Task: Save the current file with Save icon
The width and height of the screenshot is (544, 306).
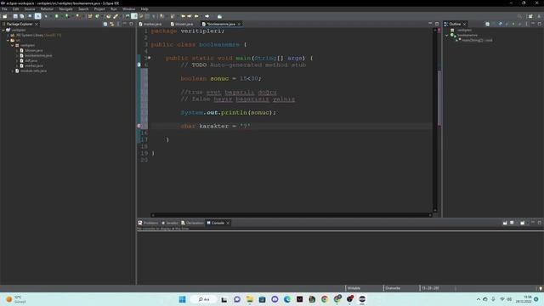Action: [15, 16]
